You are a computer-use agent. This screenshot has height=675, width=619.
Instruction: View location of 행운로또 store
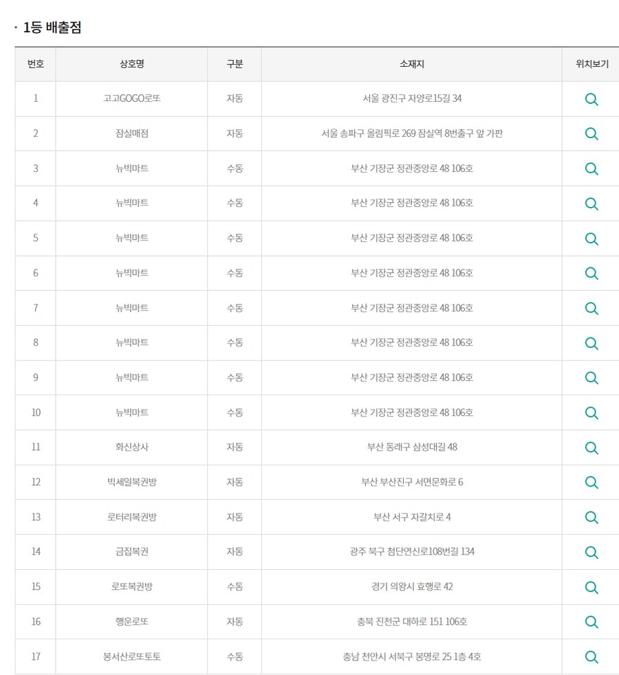(591, 622)
